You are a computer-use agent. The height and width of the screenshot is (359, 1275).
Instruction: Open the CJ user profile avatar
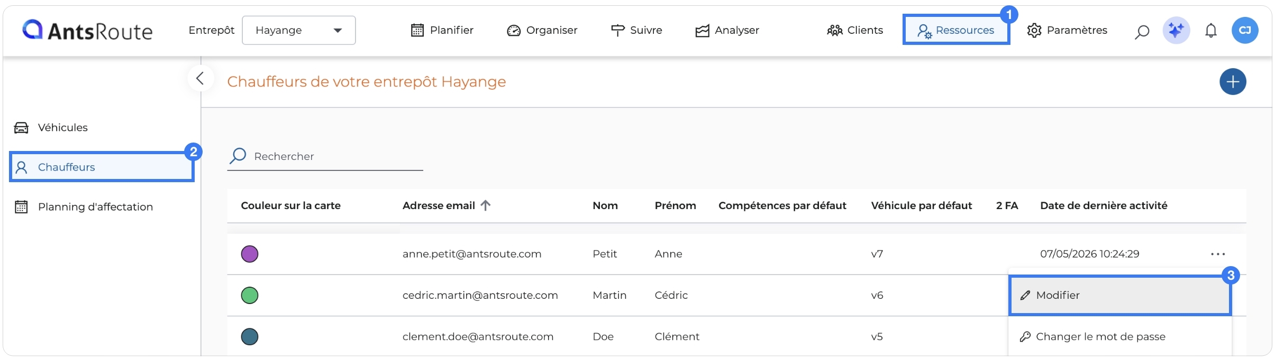(1245, 30)
